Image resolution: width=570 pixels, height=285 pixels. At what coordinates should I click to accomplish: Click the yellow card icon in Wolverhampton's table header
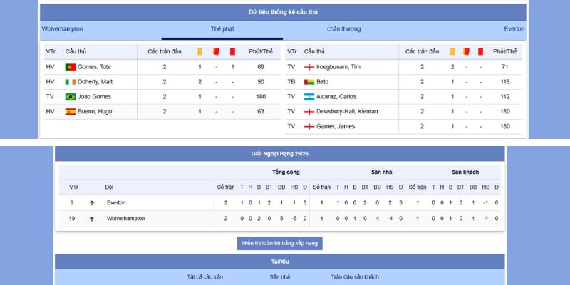click(199, 51)
